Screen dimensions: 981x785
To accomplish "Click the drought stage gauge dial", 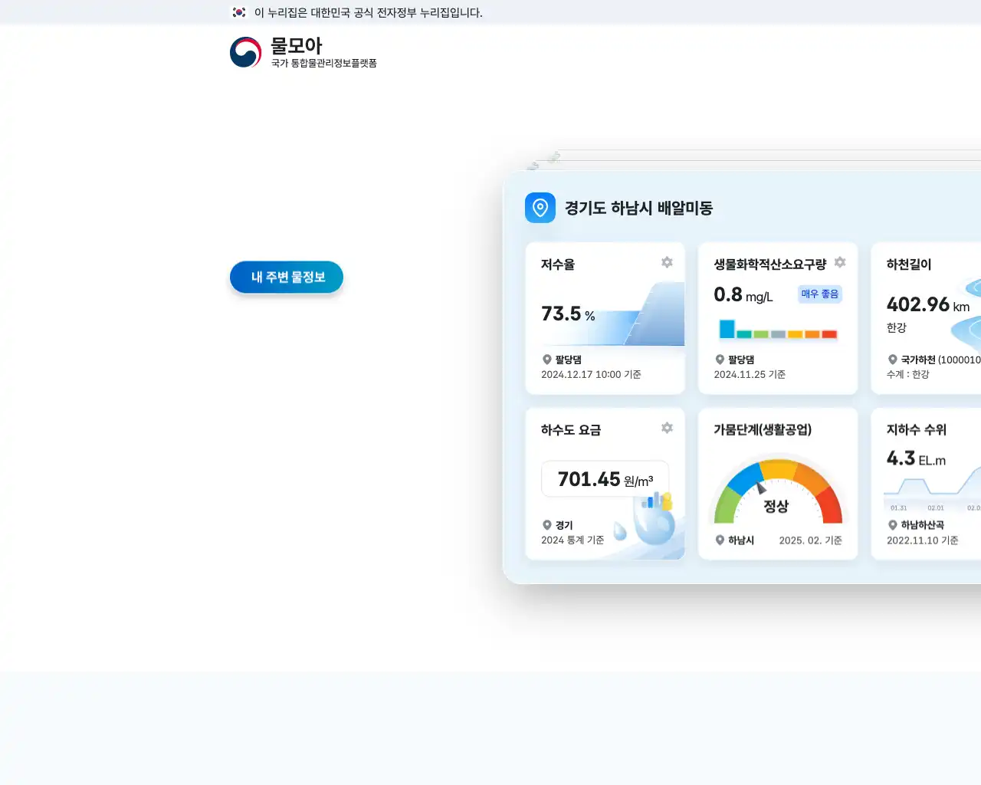I will [778, 491].
